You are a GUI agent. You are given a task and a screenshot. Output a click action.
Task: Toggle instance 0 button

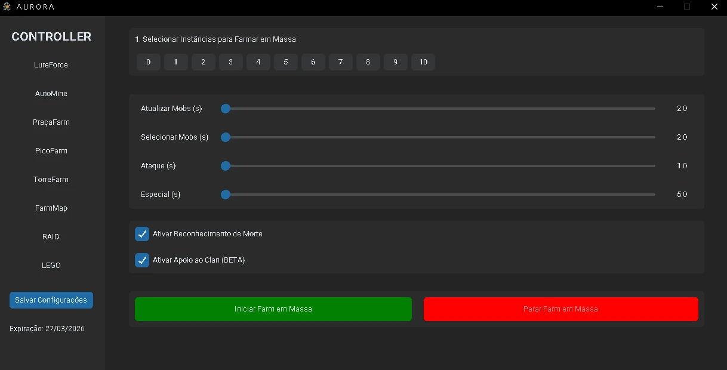149,62
